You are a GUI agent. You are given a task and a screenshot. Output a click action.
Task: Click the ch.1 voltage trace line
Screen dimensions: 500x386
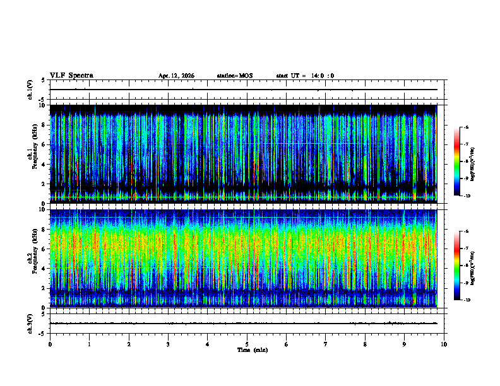coord(243,90)
